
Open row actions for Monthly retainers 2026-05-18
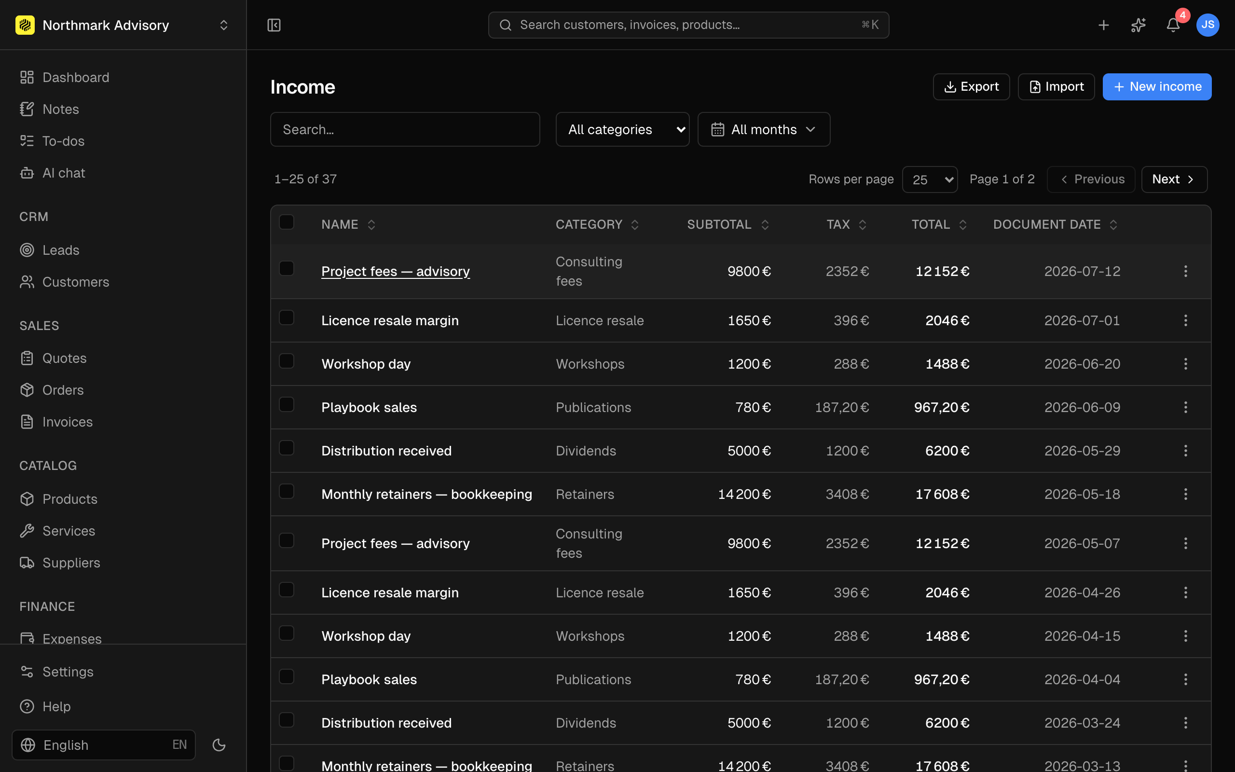point(1185,494)
